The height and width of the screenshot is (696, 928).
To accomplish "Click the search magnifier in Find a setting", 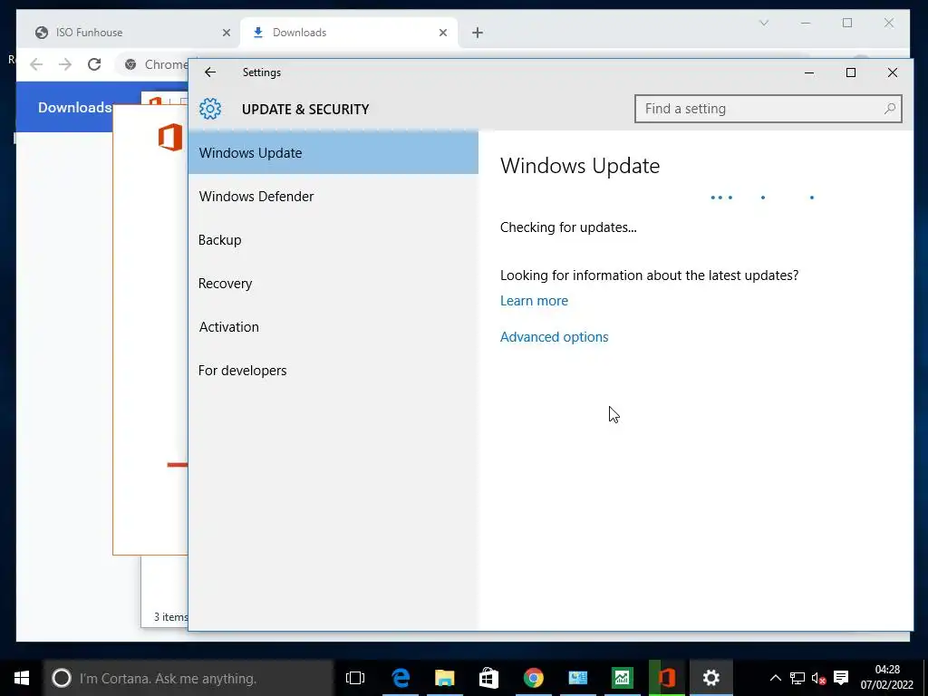I will [889, 109].
